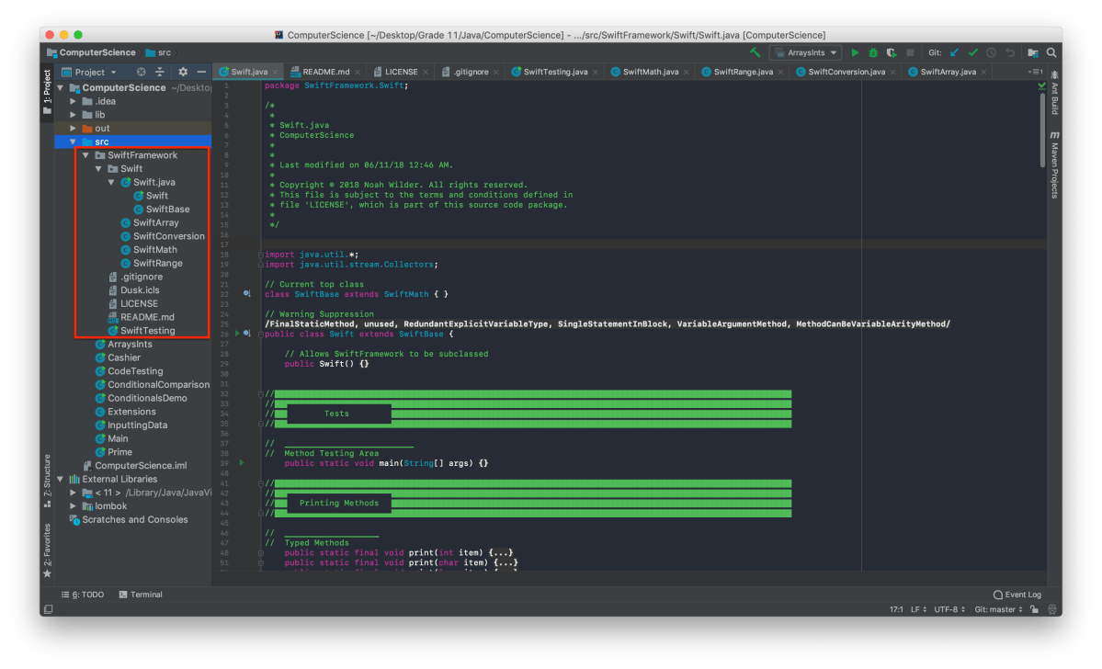Toggle tool window bars icon in the status bar corner
This screenshot has height=669, width=1102.
49,609
